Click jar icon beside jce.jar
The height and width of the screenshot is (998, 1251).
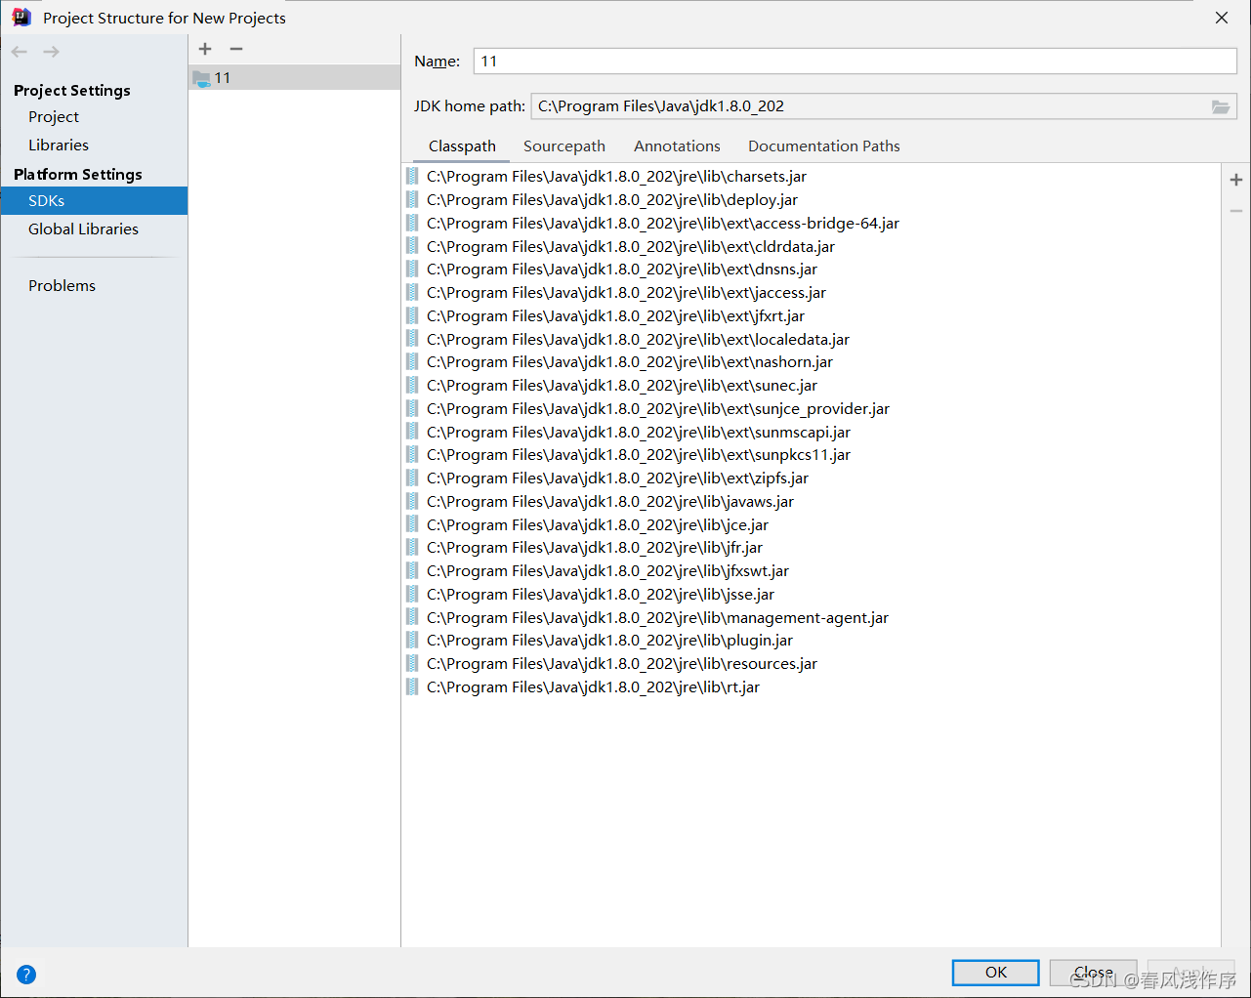412,525
